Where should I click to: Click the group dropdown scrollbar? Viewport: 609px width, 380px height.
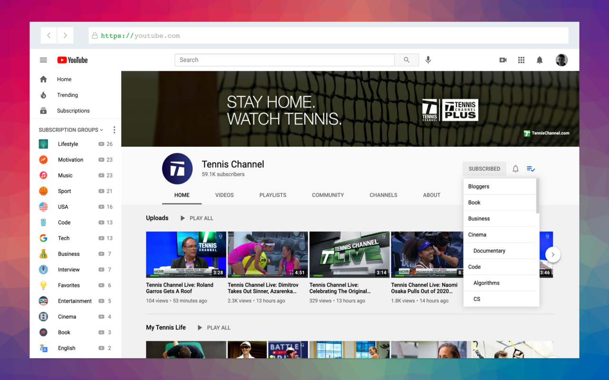537,196
